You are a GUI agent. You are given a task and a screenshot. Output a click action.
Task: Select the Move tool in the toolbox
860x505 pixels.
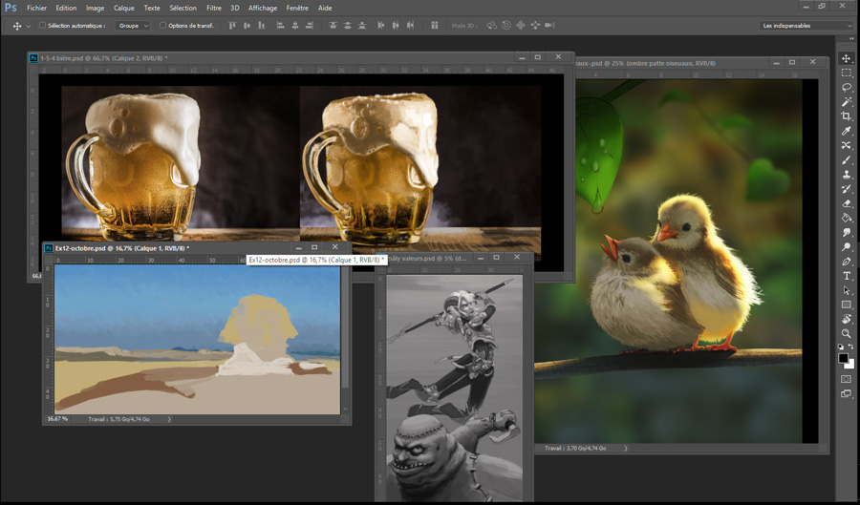[847, 58]
